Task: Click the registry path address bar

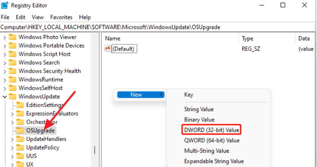Action: tap(151, 27)
